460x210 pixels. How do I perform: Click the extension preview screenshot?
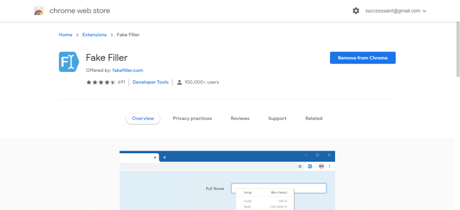227,180
